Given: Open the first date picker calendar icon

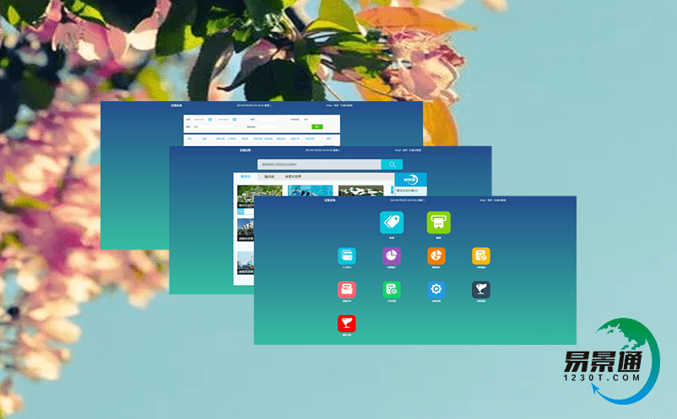Looking at the screenshot, I should click(209, 120).
